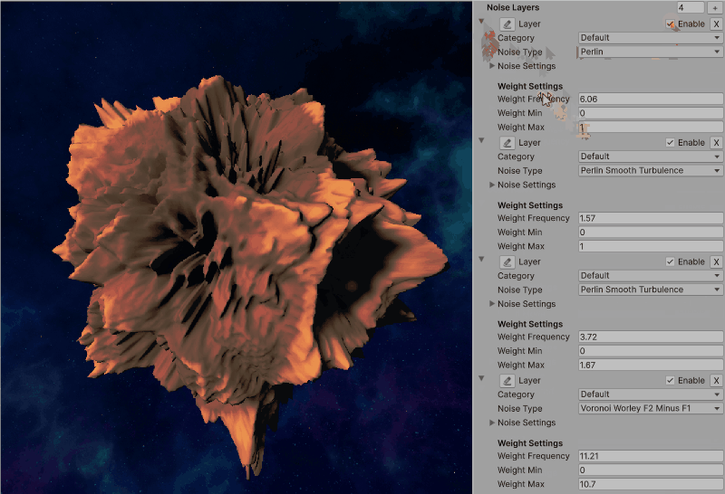Open the Category dropdown of the first layer
Image resolution: width=725 pixels, height=494 pixels.
(x=650, y=38)
